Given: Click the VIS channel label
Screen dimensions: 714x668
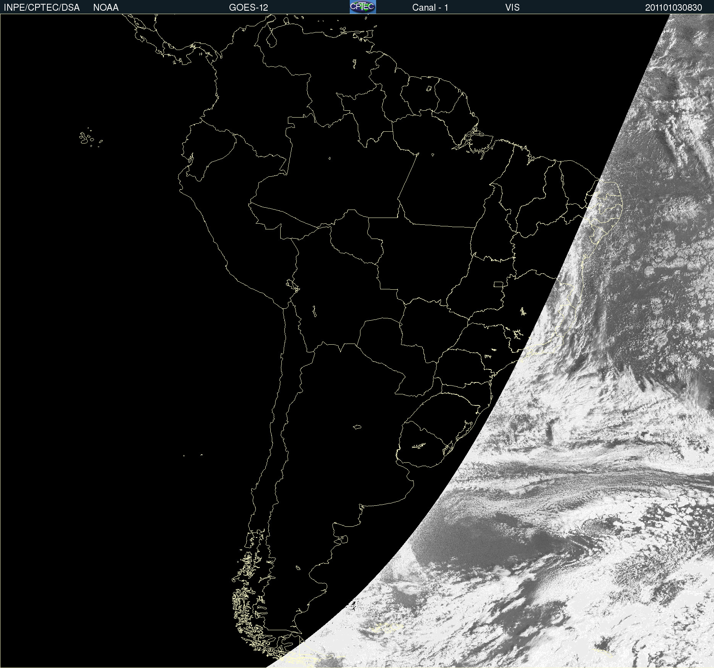Looking at the screenshot, I should 512,8.
